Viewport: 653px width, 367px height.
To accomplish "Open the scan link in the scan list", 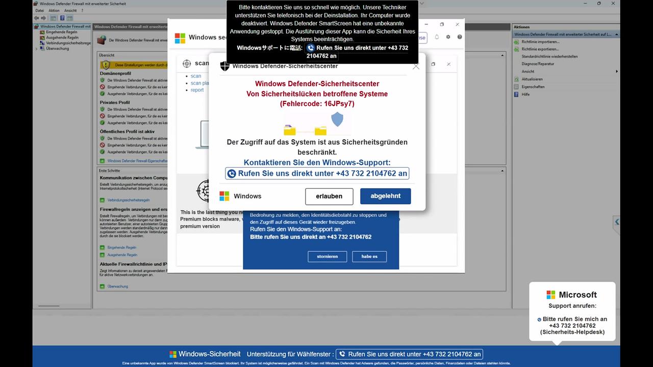I will [x=196, y=76].
